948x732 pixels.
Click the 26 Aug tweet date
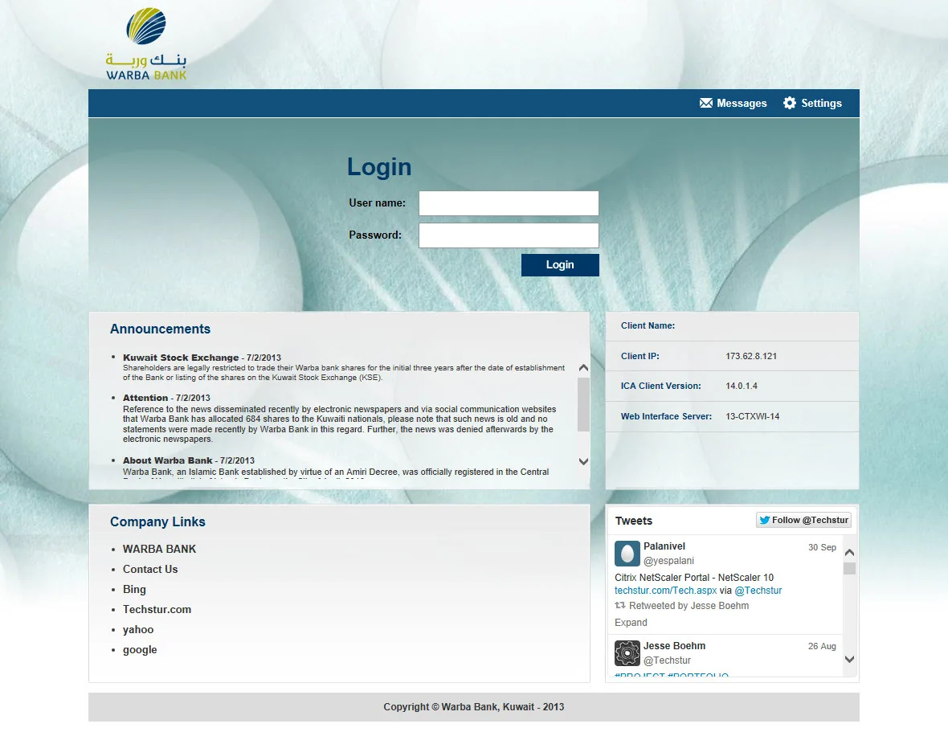(x=822, y=646)
